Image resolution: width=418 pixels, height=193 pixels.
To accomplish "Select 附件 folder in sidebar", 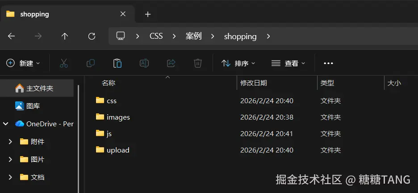I will [32, 142].
